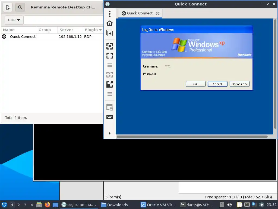Image resolution: width=278 pixels, height=209 pixels.
Task: Click the Plugin column header arrow
Action: tap(100, 30)
